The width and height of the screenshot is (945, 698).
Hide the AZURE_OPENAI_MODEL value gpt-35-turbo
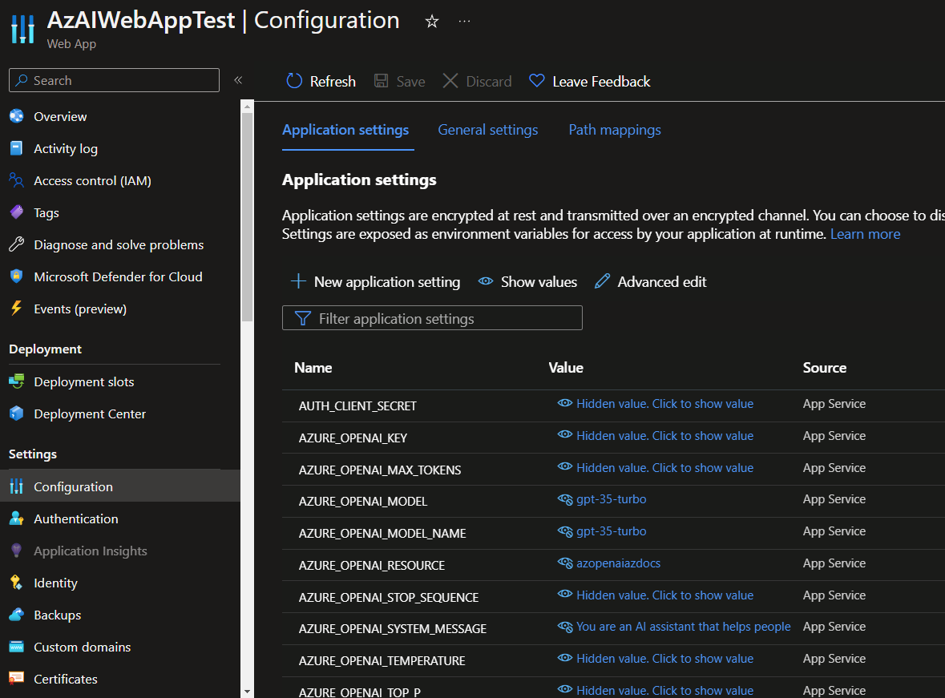(601, 499)
